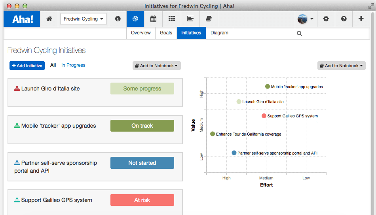
Task: Open the help question mark icon
Action: click(x=344, y=19)
